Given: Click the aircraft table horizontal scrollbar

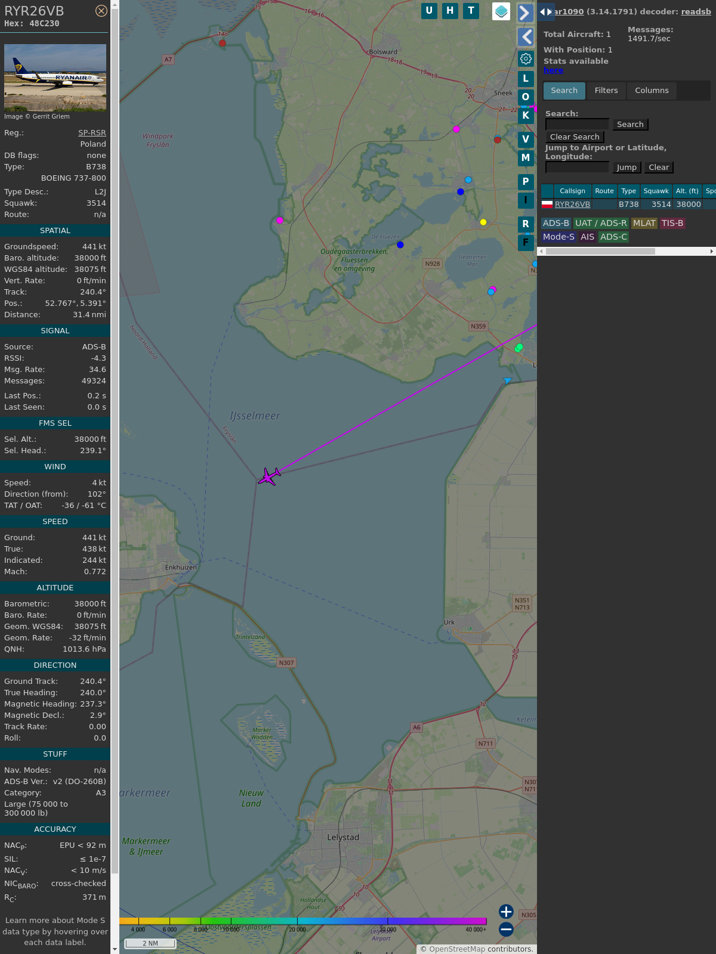Looking at the screenshot, I should click(600, 252).
